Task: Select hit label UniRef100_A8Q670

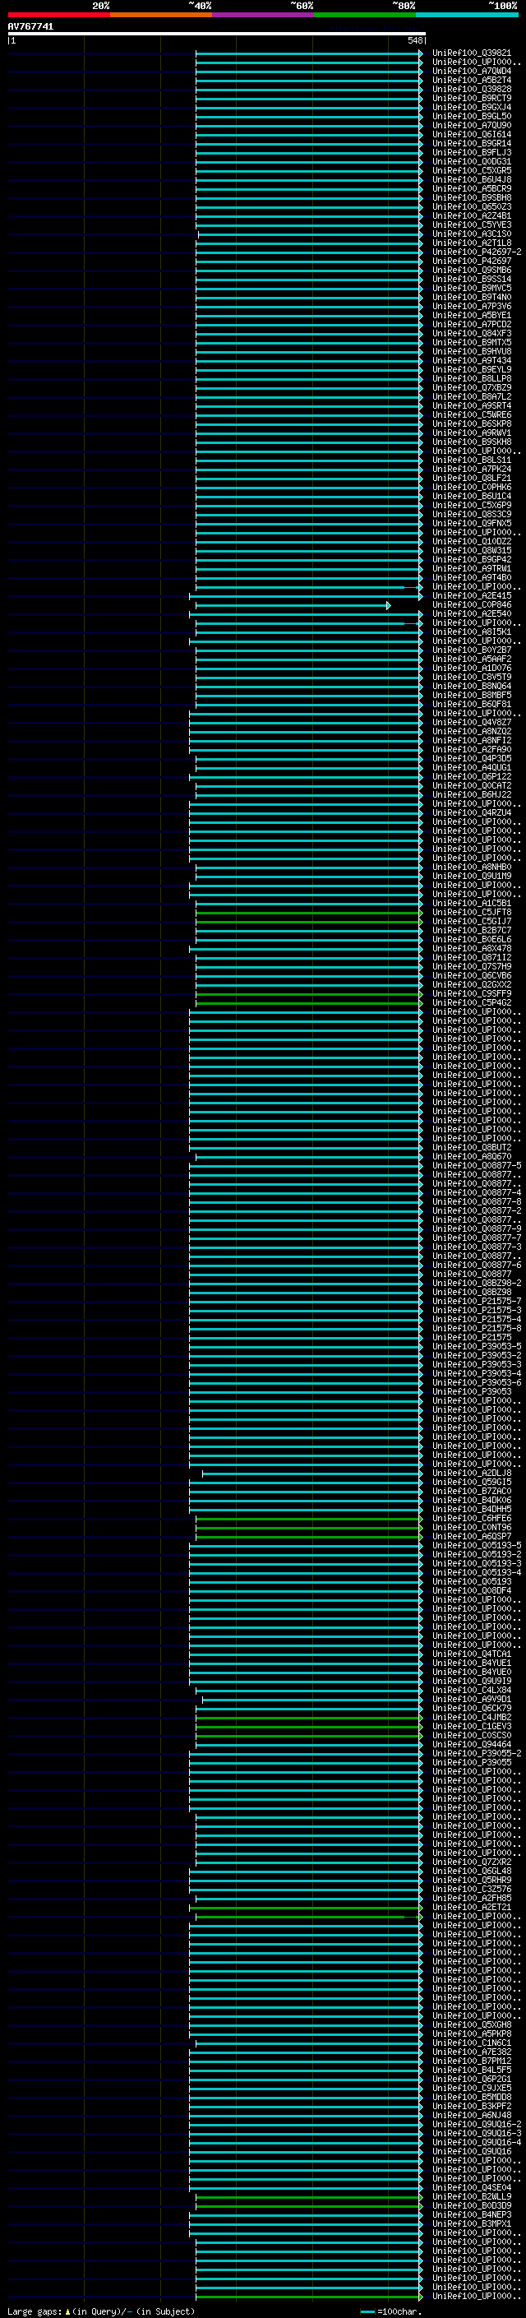Action: pos(472,1156)
